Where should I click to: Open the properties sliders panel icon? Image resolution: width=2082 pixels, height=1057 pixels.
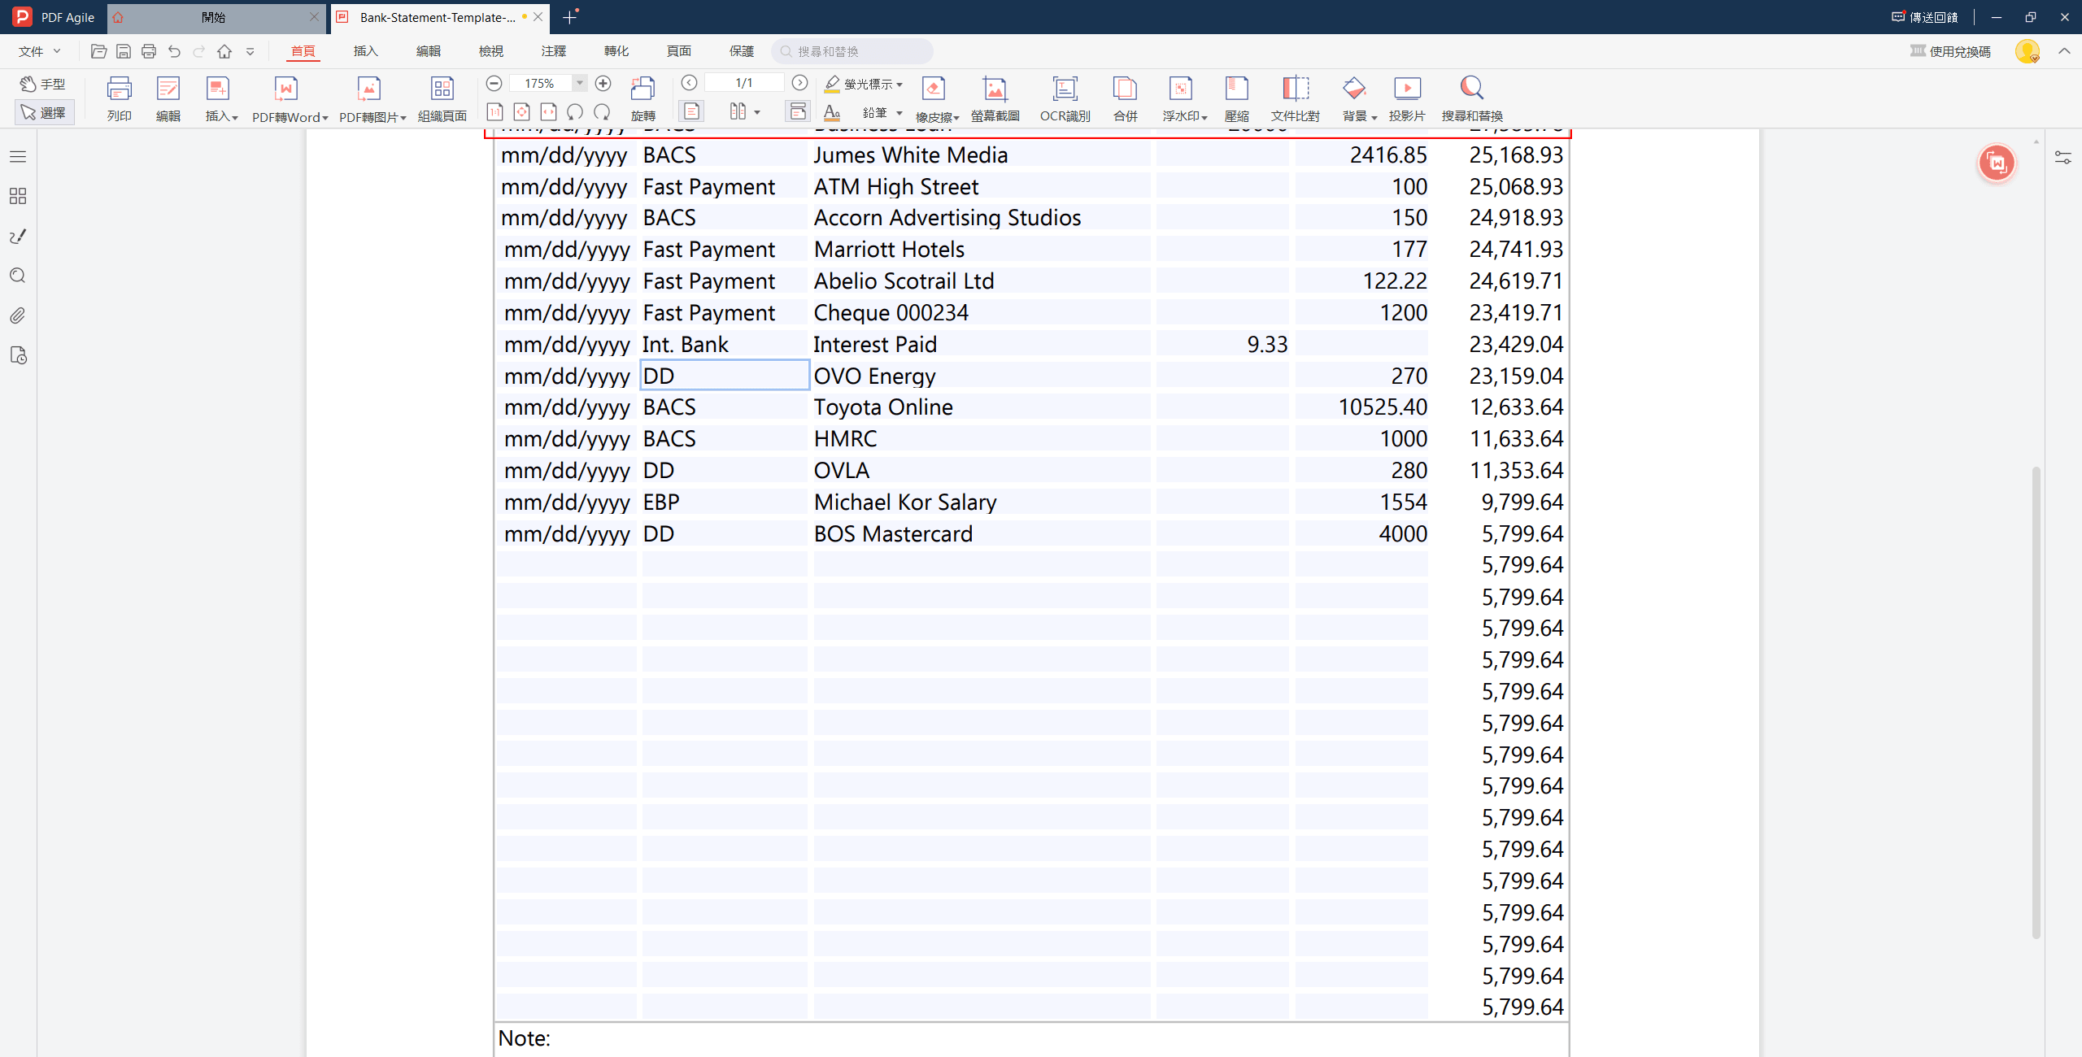tap(2062, 157)
